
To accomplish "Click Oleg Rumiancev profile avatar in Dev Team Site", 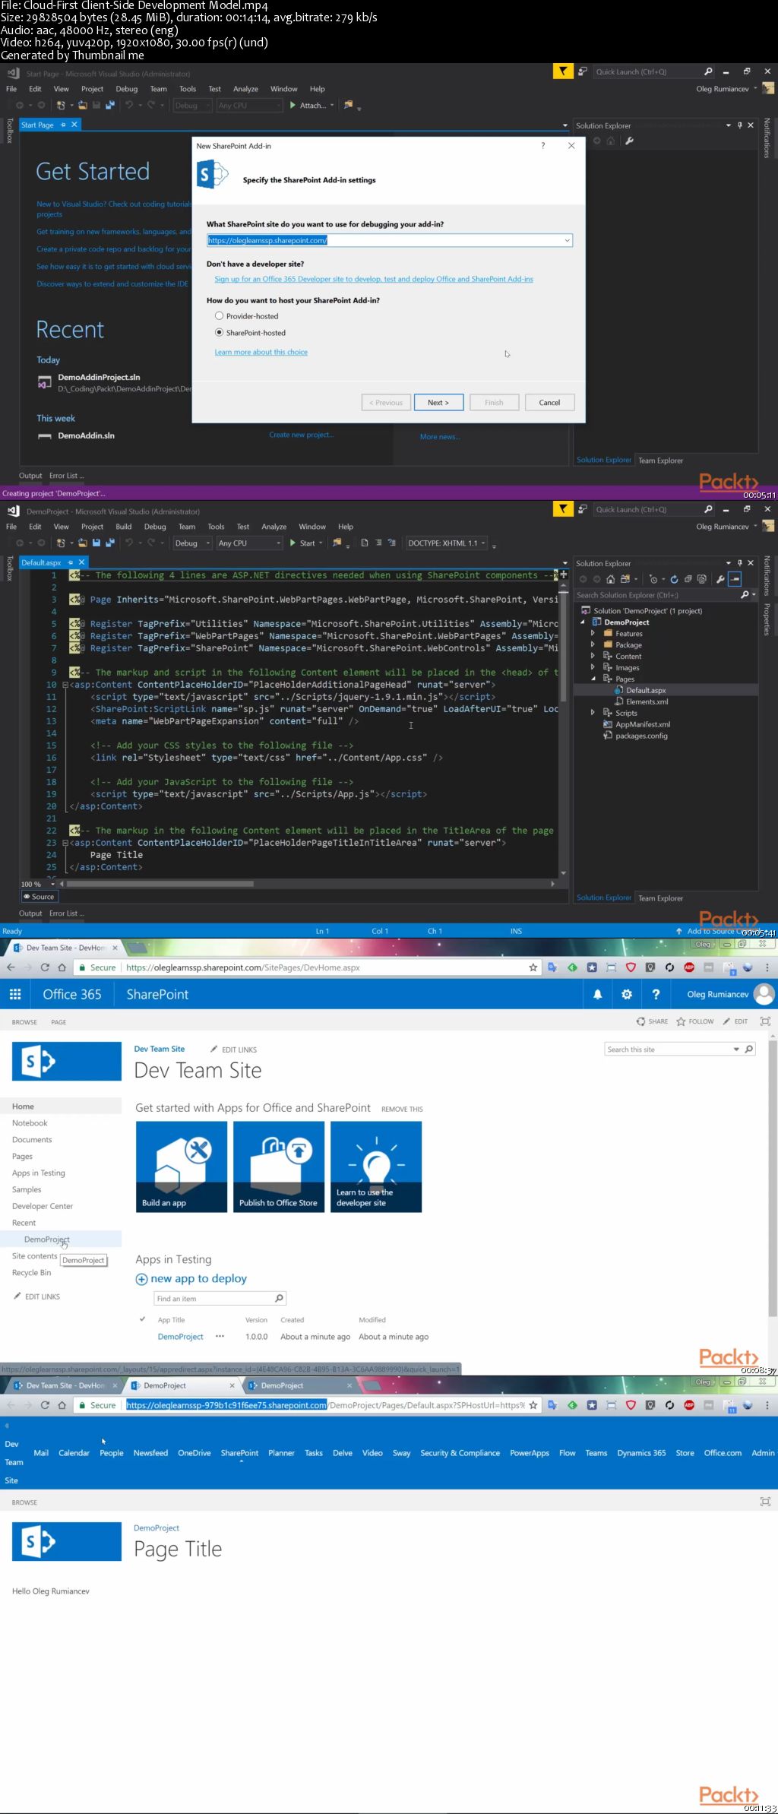I will (764, 994).
